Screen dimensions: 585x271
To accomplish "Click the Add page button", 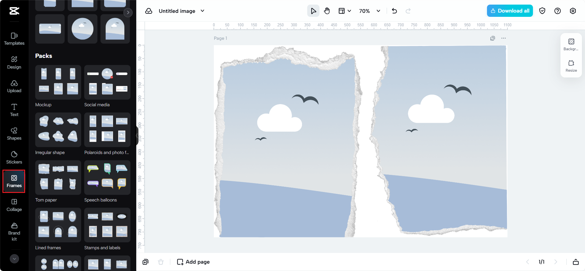I will (193, 262).
